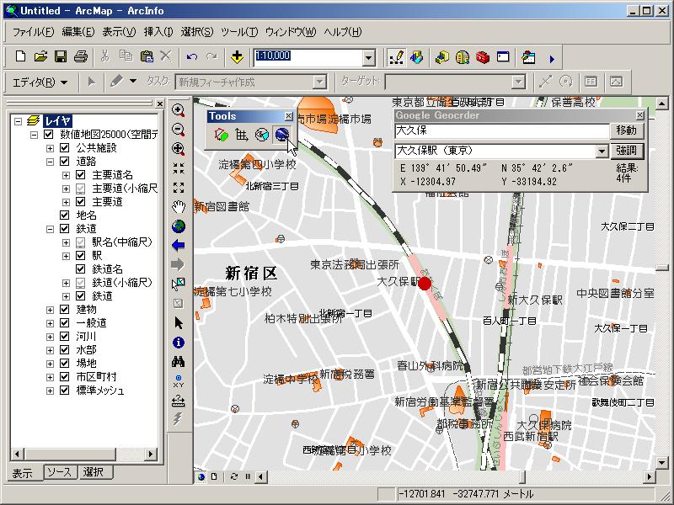
Task: Click the Print icon in toolbar
Action: coord(80,56)
